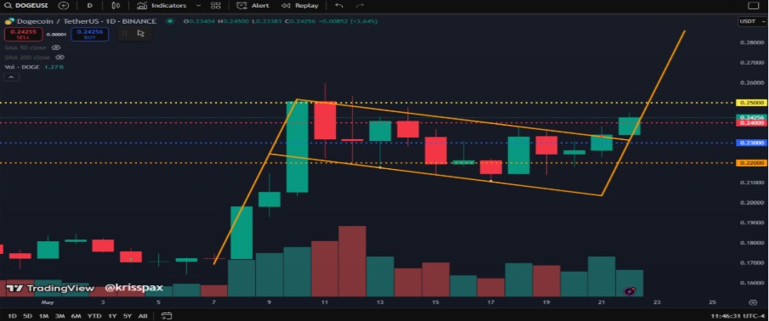Grab the floating toolbar drag handle

coord(124,33)
